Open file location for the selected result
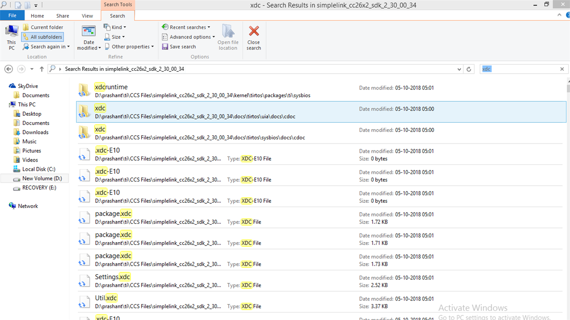The image size is (570, 320). pos(228,37)
